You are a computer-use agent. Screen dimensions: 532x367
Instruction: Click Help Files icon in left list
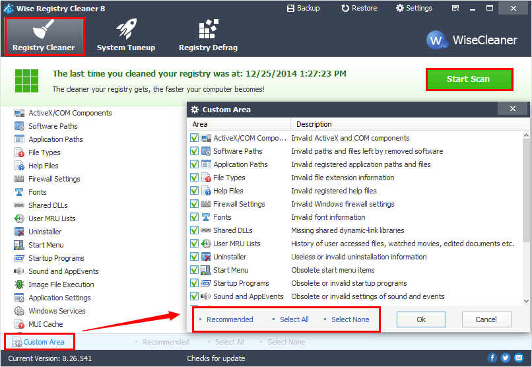[x=19, y=166]
